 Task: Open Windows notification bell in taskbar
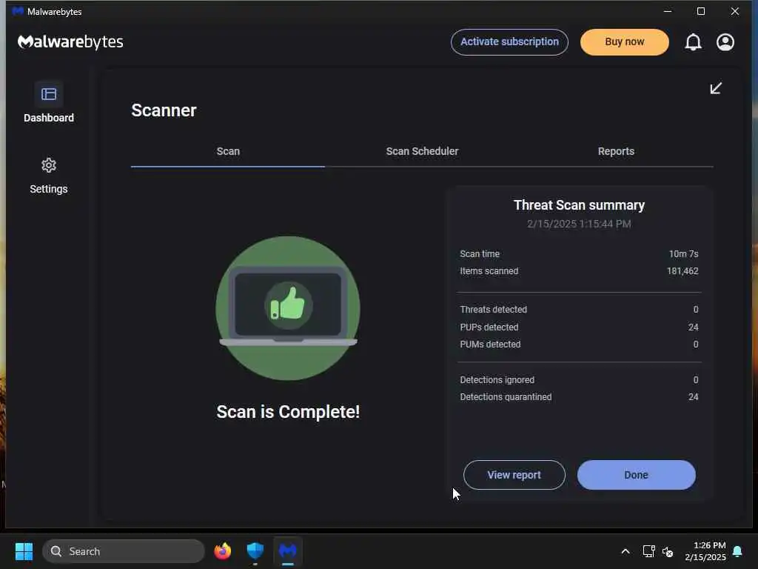(x=737, y=551)
